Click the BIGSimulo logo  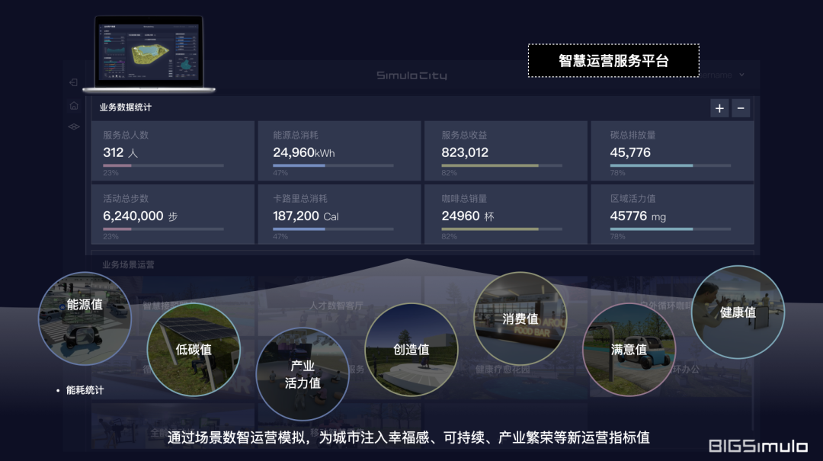pos(758,447)
